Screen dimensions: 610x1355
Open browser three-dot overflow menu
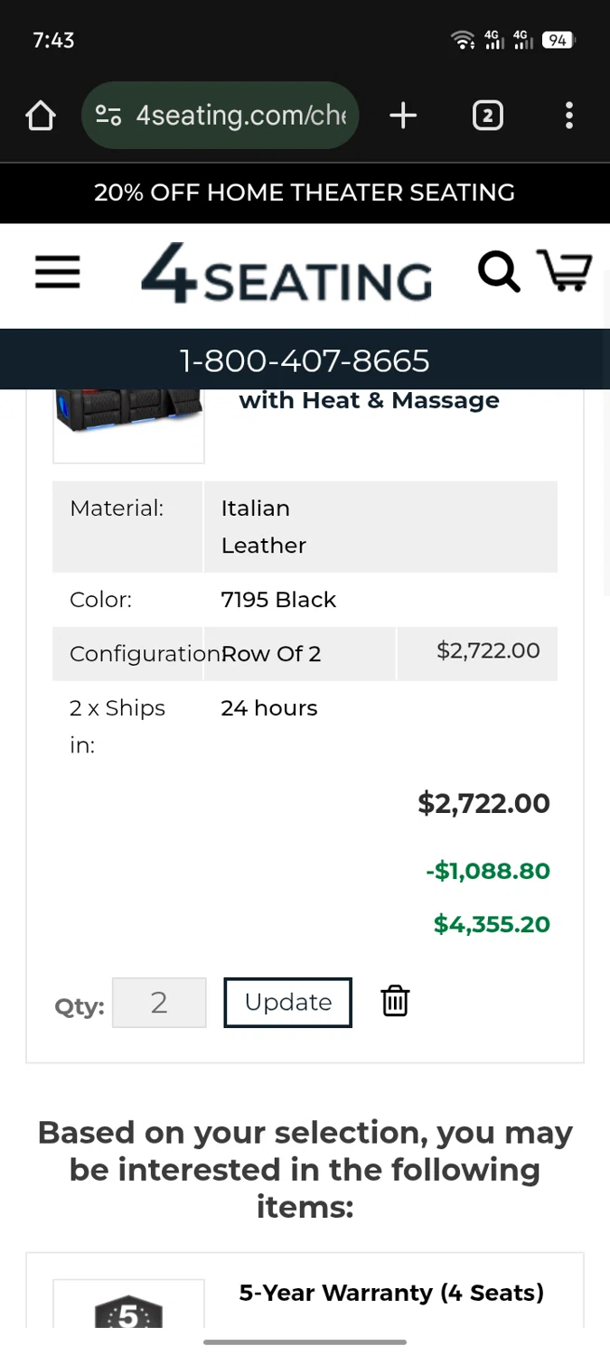point(568,116)
